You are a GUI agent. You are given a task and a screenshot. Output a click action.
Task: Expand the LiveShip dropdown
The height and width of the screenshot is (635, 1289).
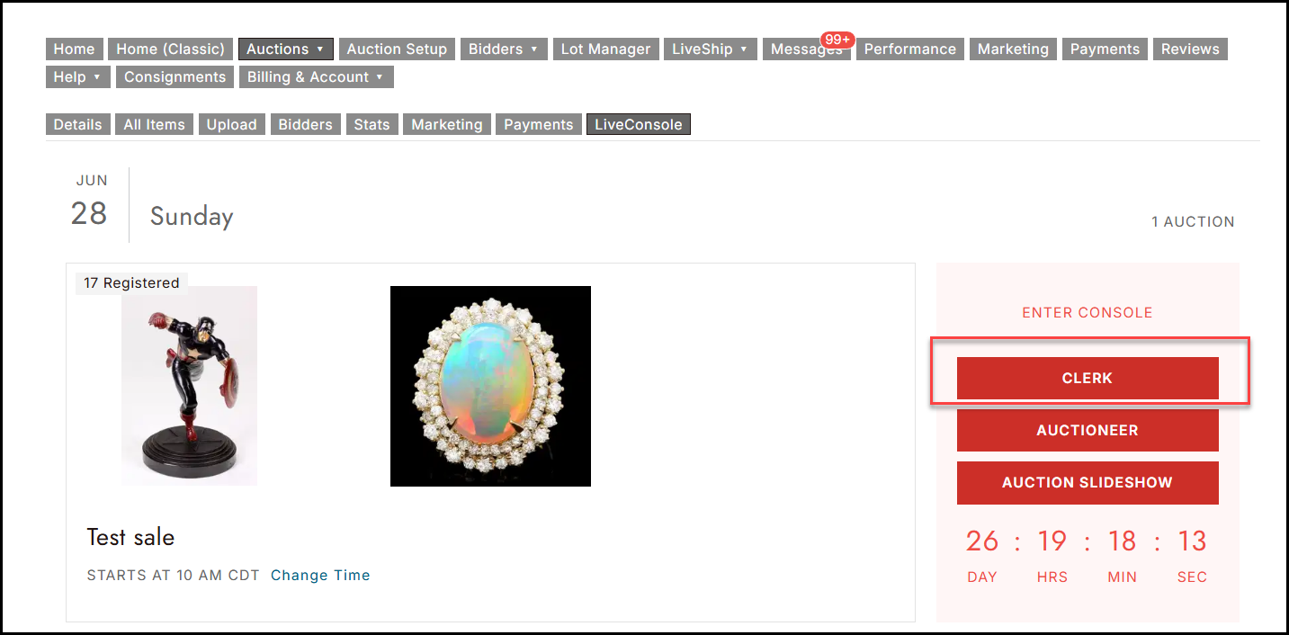[711, 49]
